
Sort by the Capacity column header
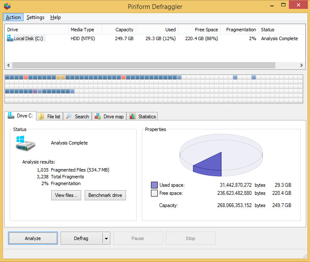[x=119, y=30]
